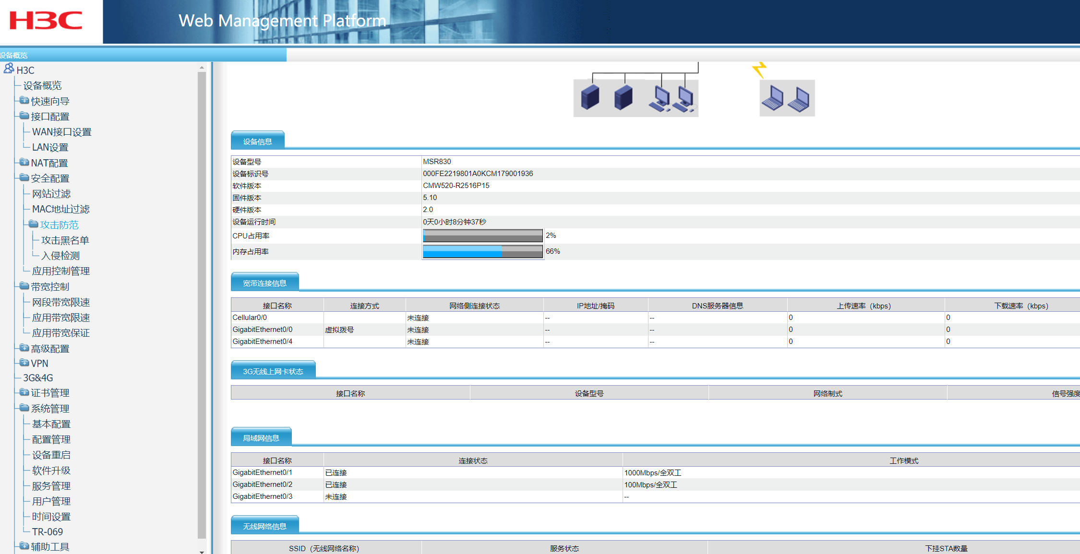This screenshot has width=1080, height=554.
Task: Click sidebar scrollbar down arrow
Action: click(x=202, y=552)
